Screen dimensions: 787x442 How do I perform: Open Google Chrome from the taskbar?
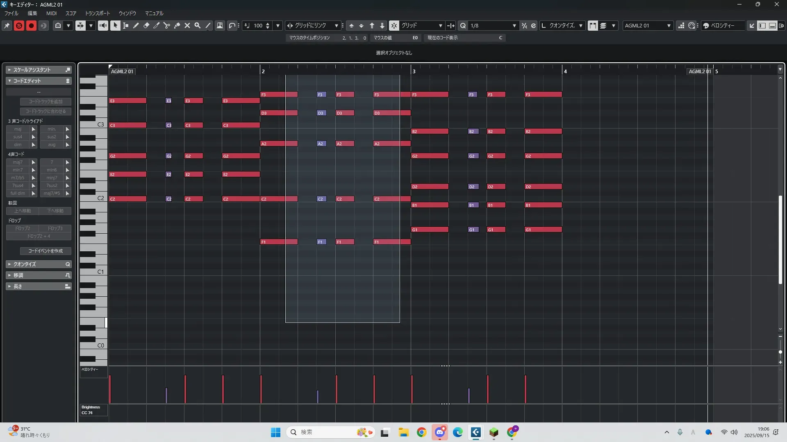click(421, 432)
